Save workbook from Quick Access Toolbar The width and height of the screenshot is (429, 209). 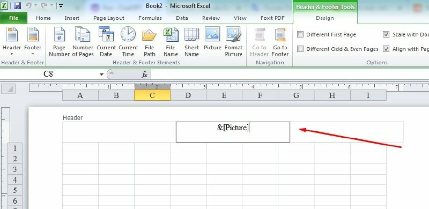[x=18, y=5]
